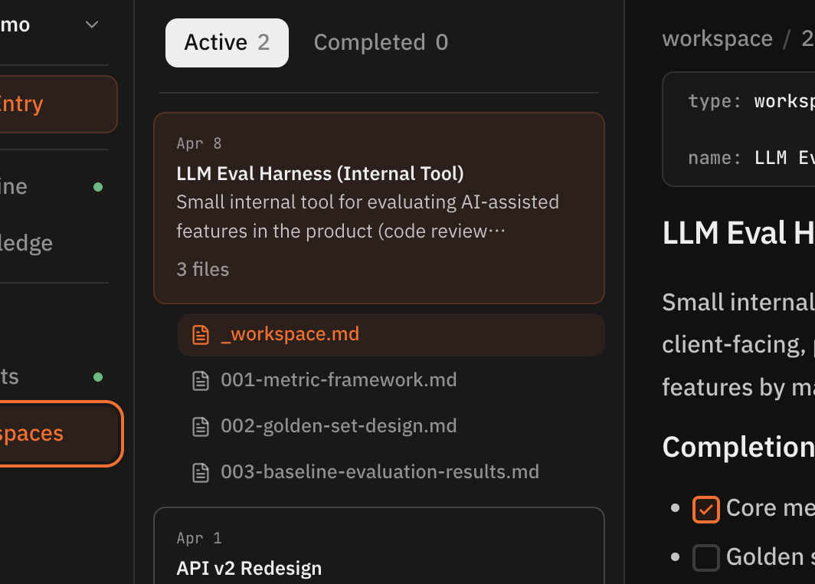Select the Active tab

point(217,42)
